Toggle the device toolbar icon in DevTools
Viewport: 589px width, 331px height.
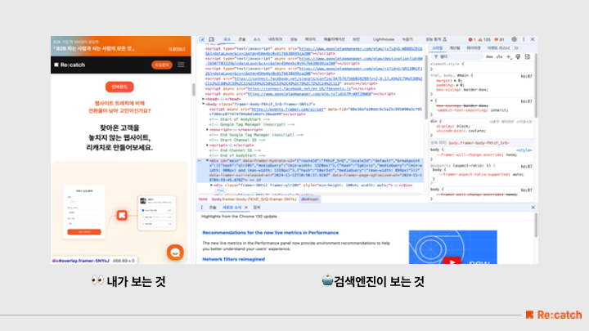(212, 39)
